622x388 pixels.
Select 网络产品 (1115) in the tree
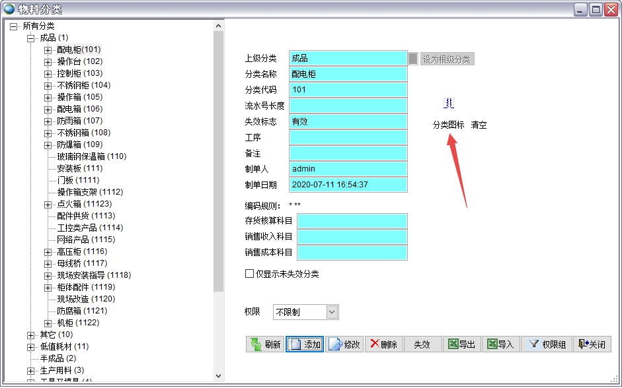[86, 240]
